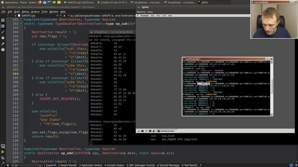This screenshot has width=298, height=167.
Task: Collapse code fold at line 223
Action: click(x=21, y=153)
